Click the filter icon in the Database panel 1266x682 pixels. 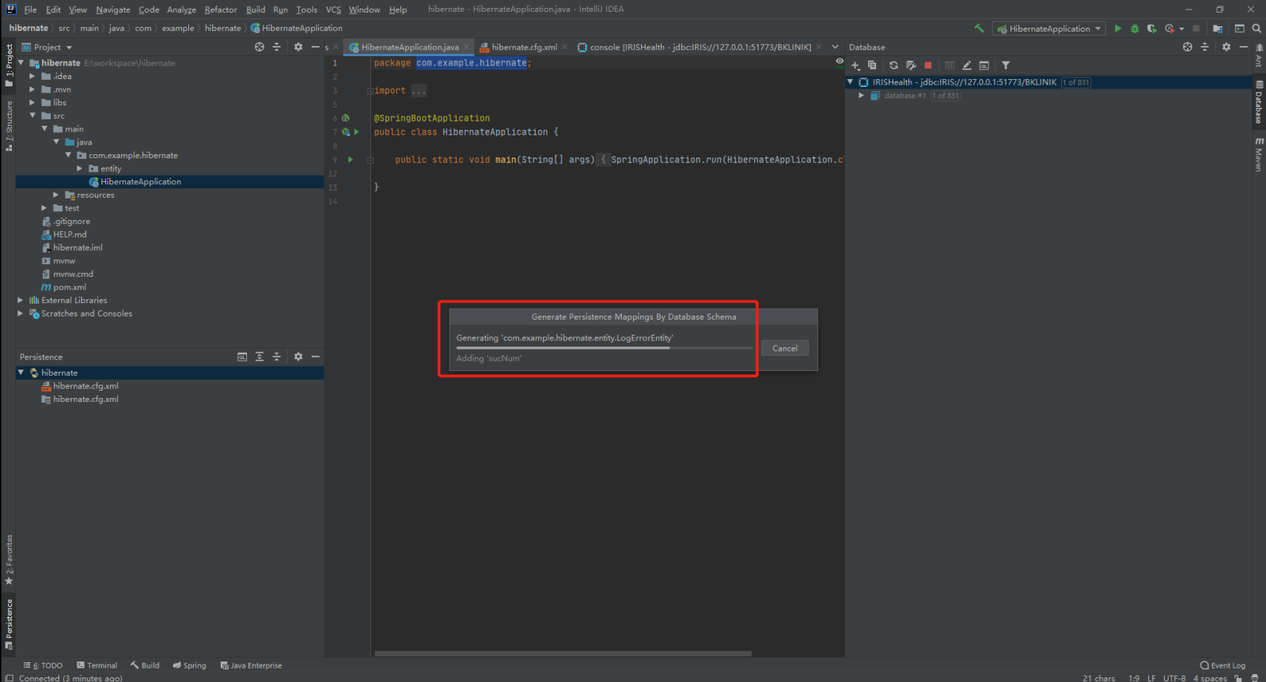(1006, 66)
